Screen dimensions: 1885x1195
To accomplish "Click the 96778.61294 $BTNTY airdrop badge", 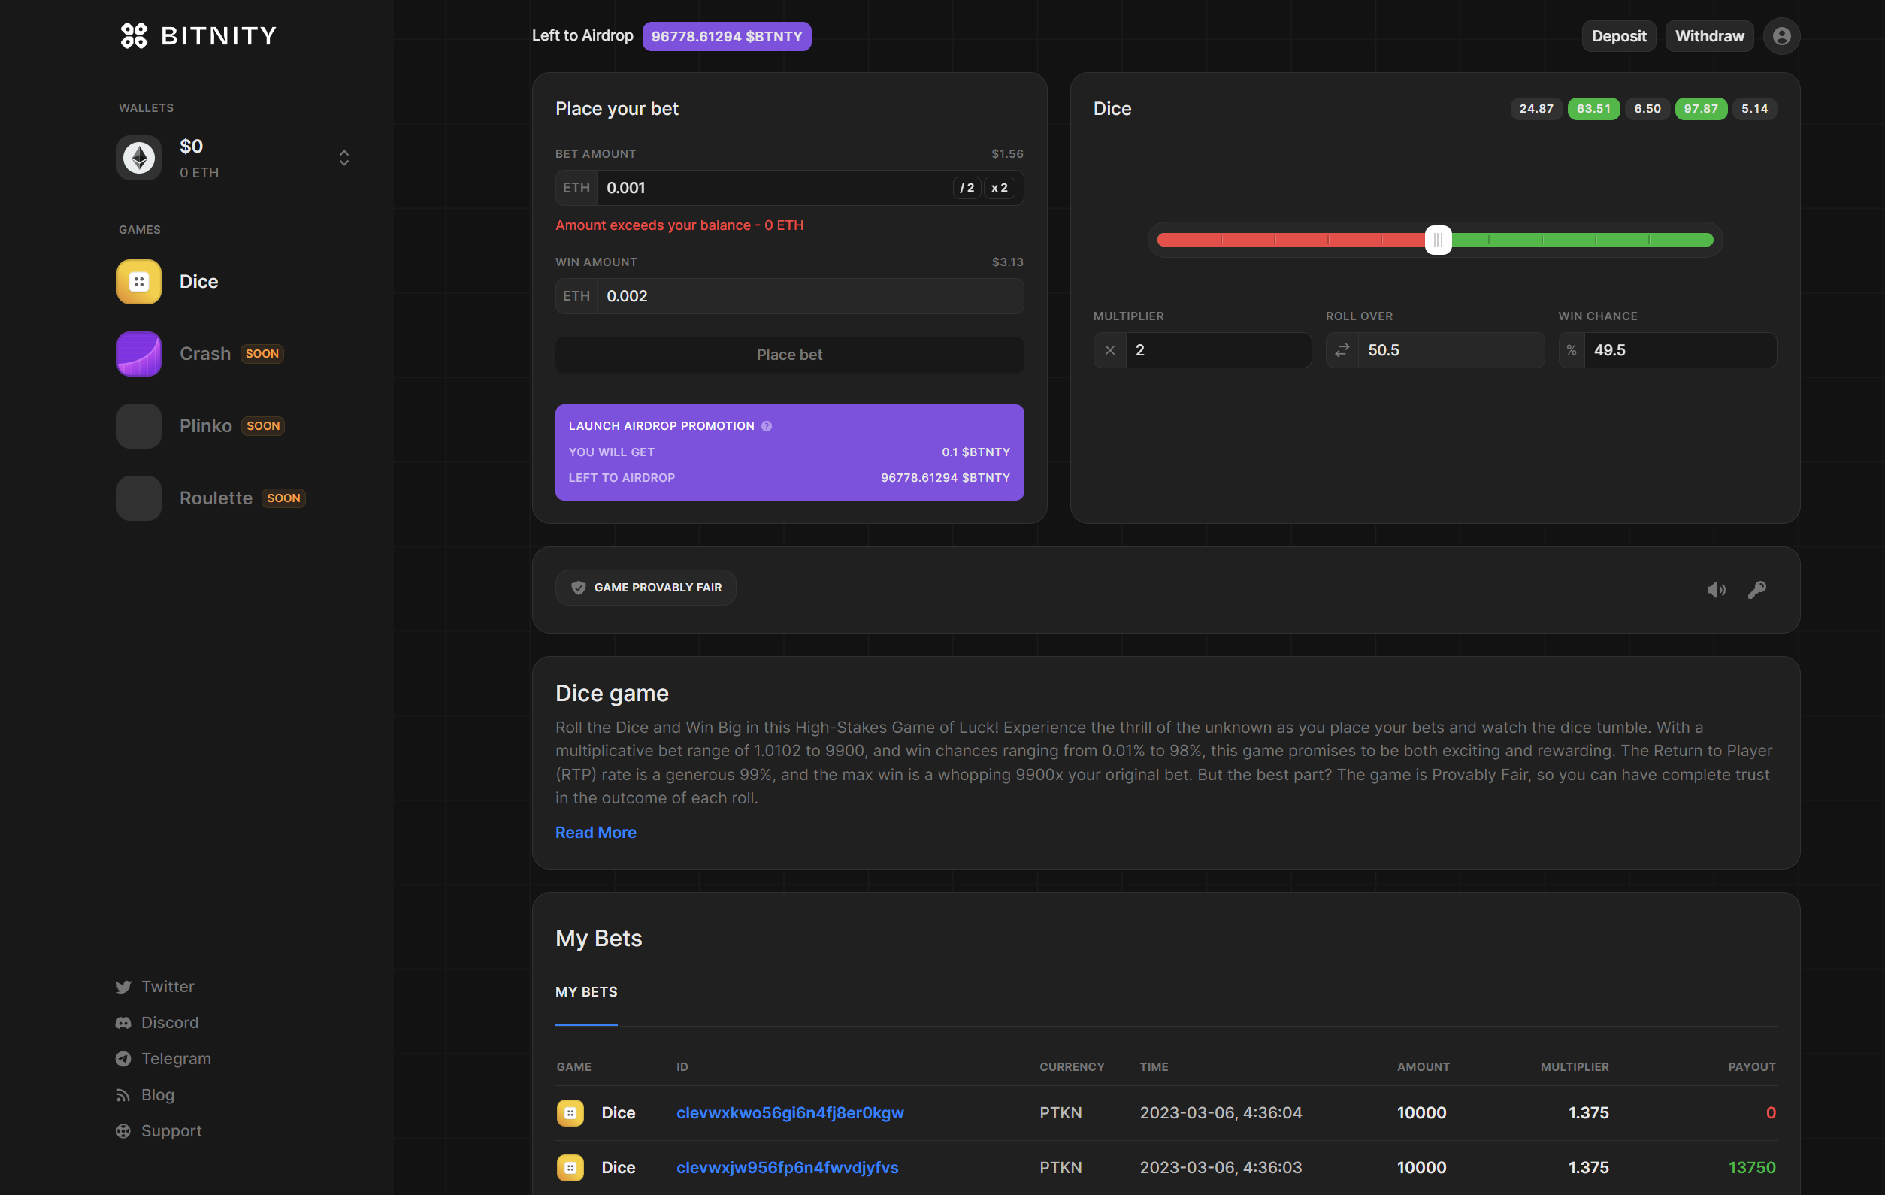I will (727, 36).
